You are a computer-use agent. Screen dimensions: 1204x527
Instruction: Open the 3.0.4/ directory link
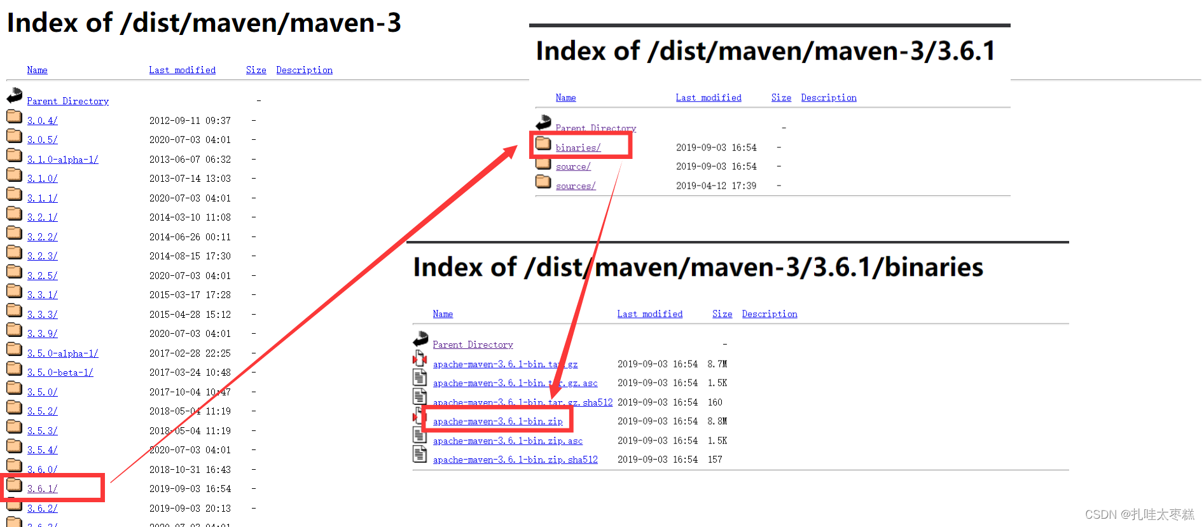click(42, 121)
